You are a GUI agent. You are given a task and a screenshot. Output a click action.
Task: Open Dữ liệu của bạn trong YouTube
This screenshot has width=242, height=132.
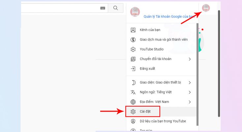[161, 121]
